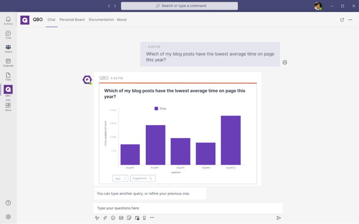This screenshot has height=224, width=359.
Task: Click the Type your questions here field
Action: tap(188, 208)
